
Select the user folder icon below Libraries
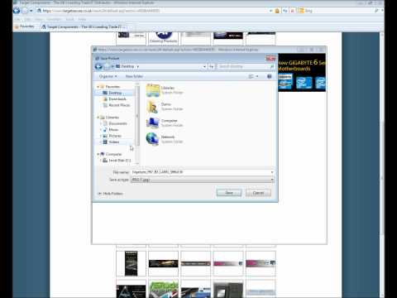[x=153, y=107]
